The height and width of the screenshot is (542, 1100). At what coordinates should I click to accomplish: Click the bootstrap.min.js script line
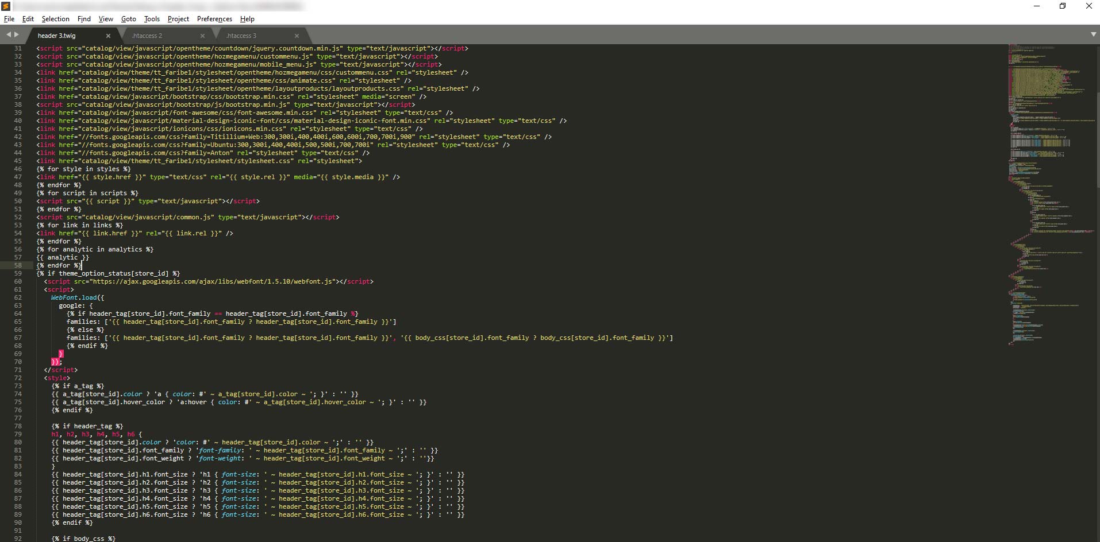(226, 104)
